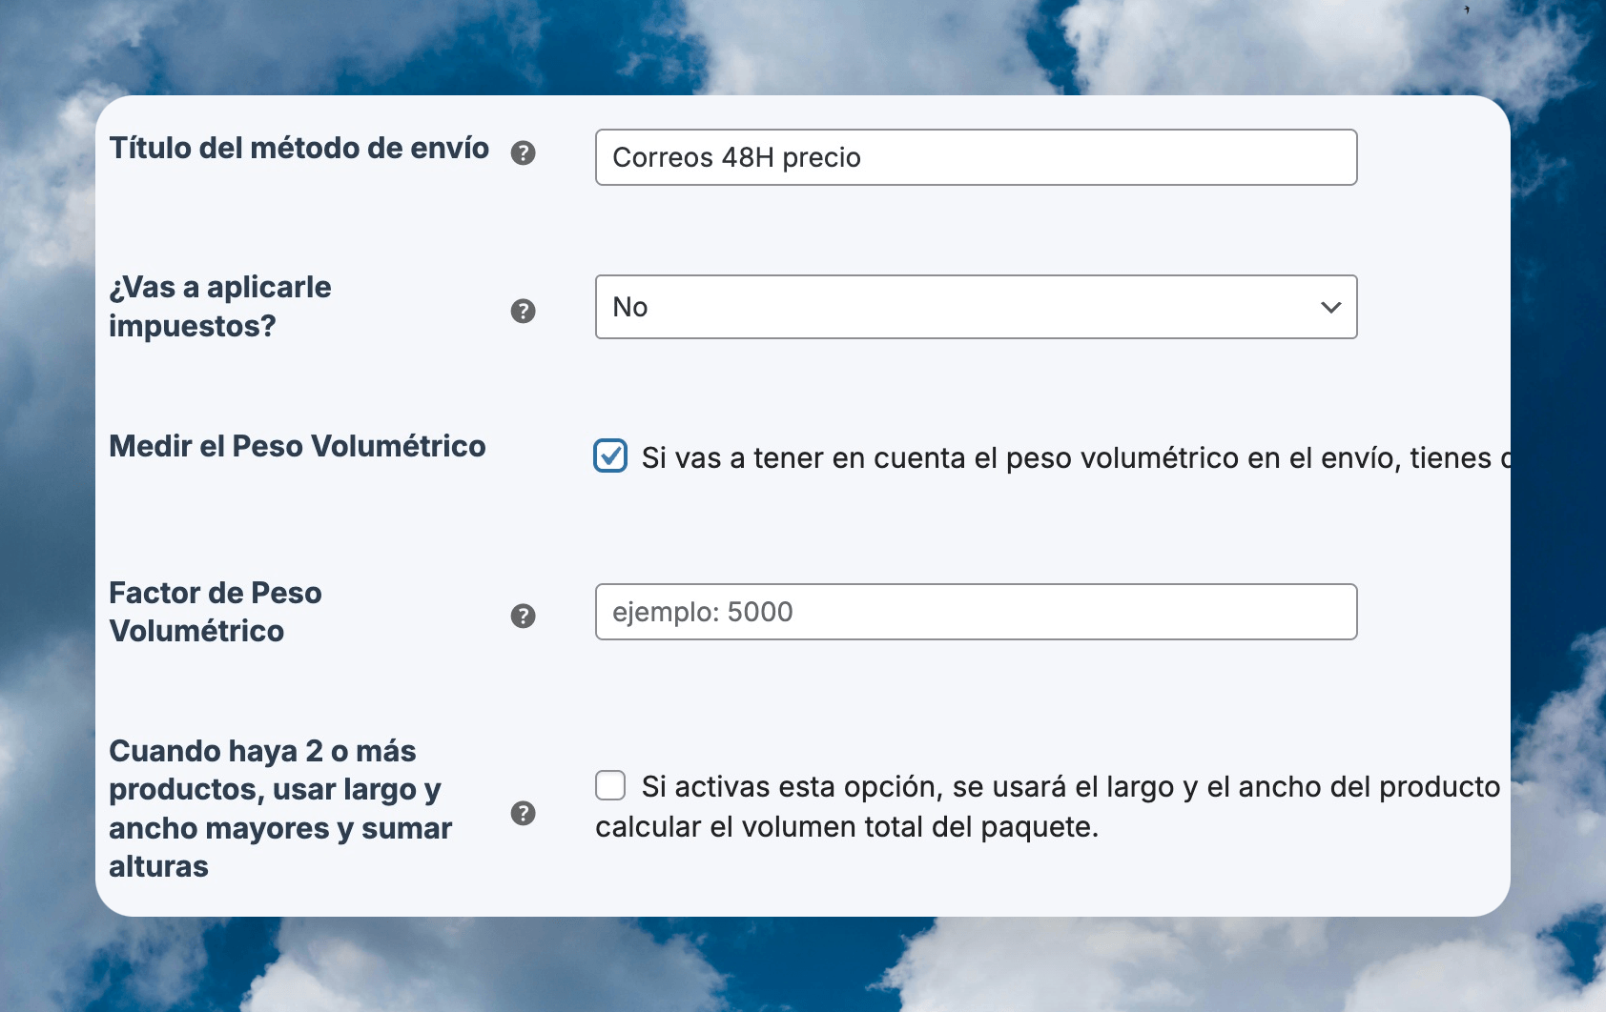Viewport: 1606px width, 1012px height.
Task: Select the 'Medir el Peso Volumétrico' label
Action: [x=298, y=446]
